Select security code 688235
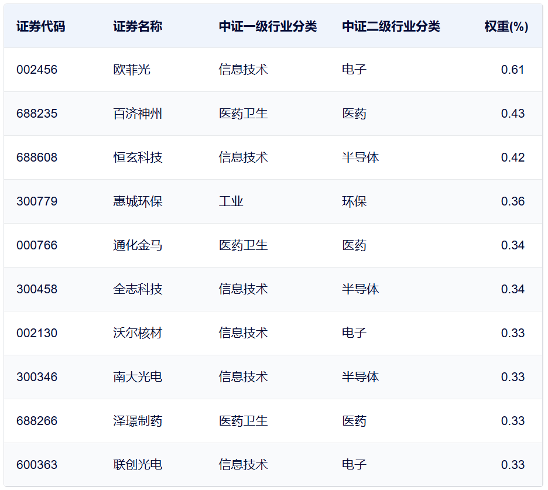This screenshot has width=548, height=490. 37,114
